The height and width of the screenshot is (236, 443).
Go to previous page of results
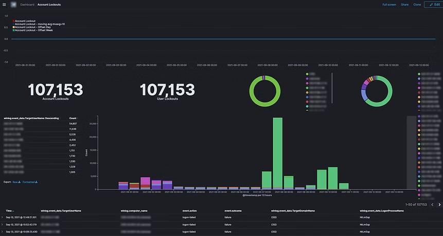coord(432,205)
